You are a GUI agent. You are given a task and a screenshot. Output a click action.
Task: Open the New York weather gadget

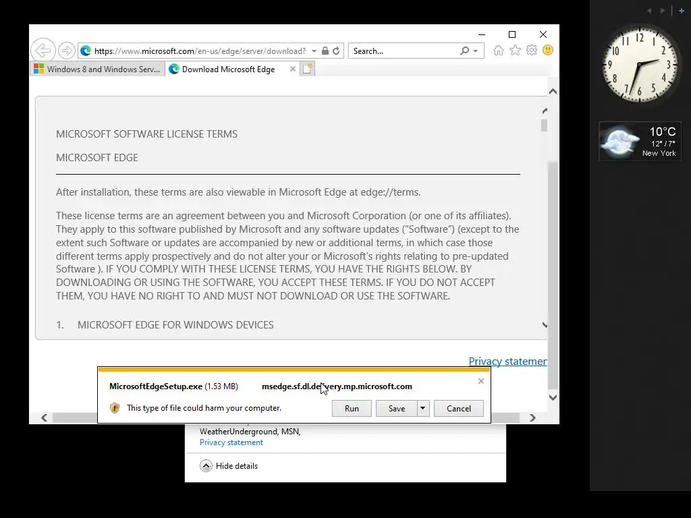tap(640, 142)
